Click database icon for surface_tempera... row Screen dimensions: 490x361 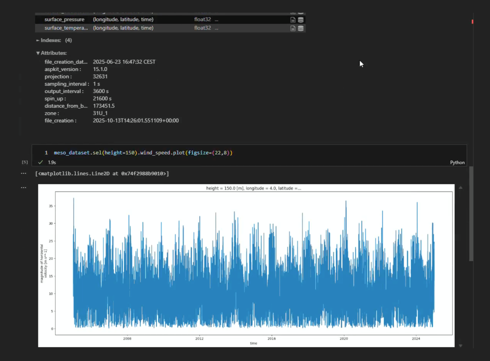coord(301,28)
